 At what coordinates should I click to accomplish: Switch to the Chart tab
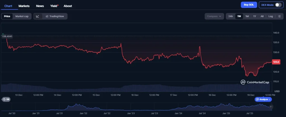pyautogui.click(x=8, y=6)
